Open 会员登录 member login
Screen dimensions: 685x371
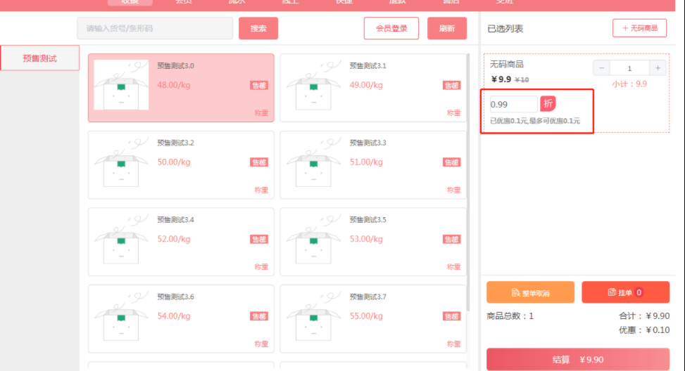[391, 28]
